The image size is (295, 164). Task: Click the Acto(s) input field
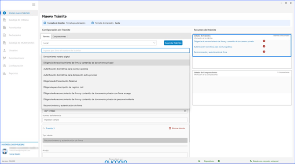point(115,155)
